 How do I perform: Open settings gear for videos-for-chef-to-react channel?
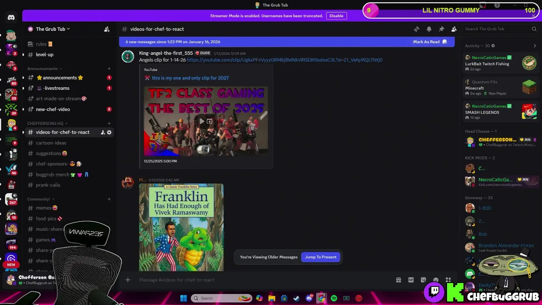(x=109, y=132)
